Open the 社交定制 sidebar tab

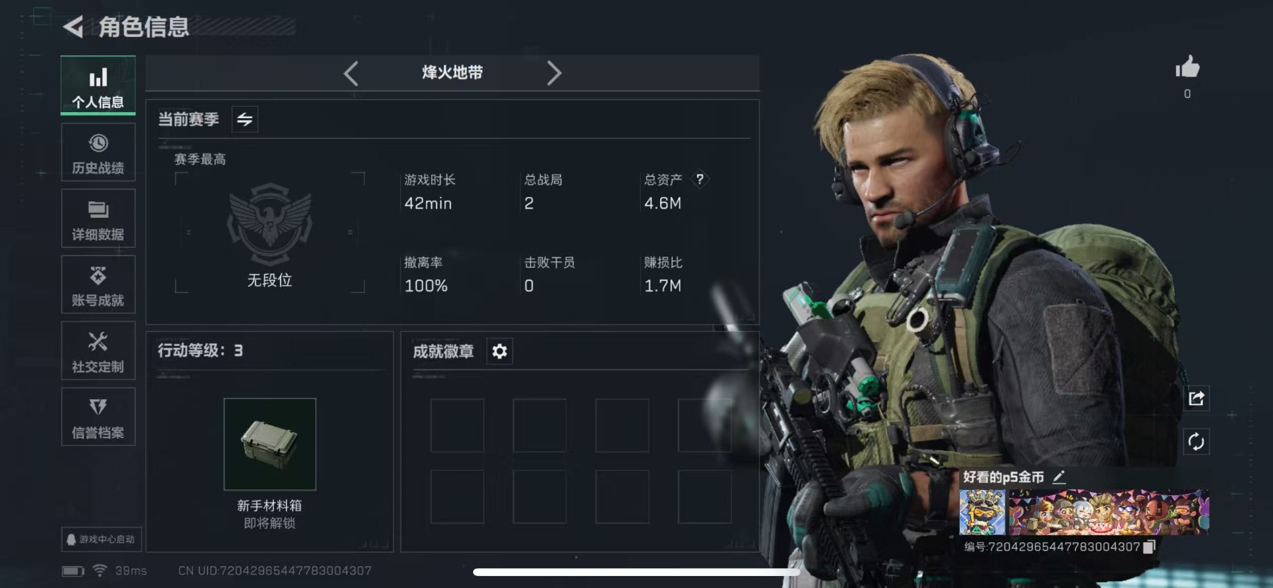pos(98,351)
